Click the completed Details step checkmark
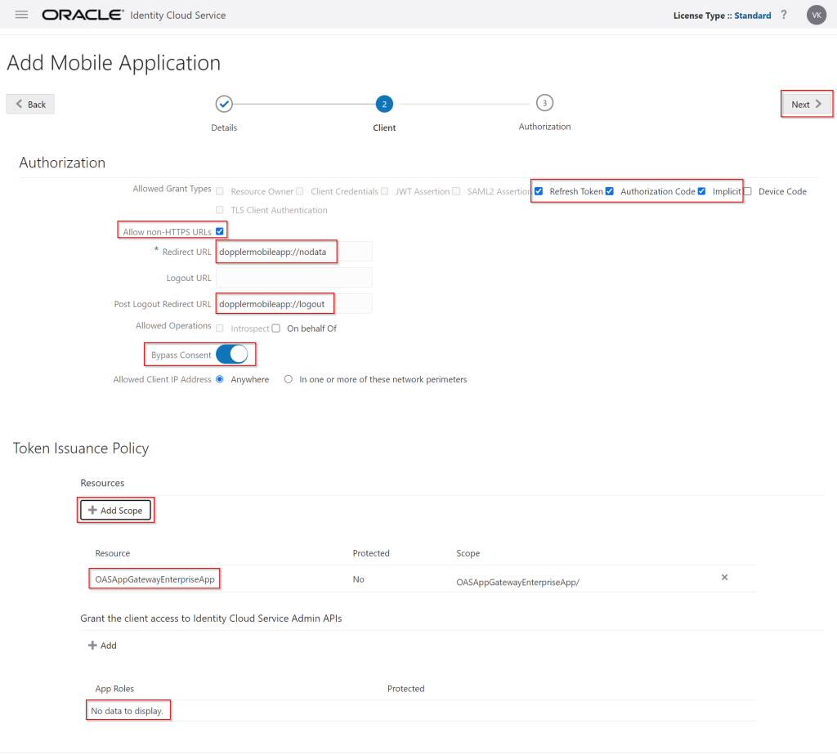This screenshot has width=837, height=755. click(224, 105)
